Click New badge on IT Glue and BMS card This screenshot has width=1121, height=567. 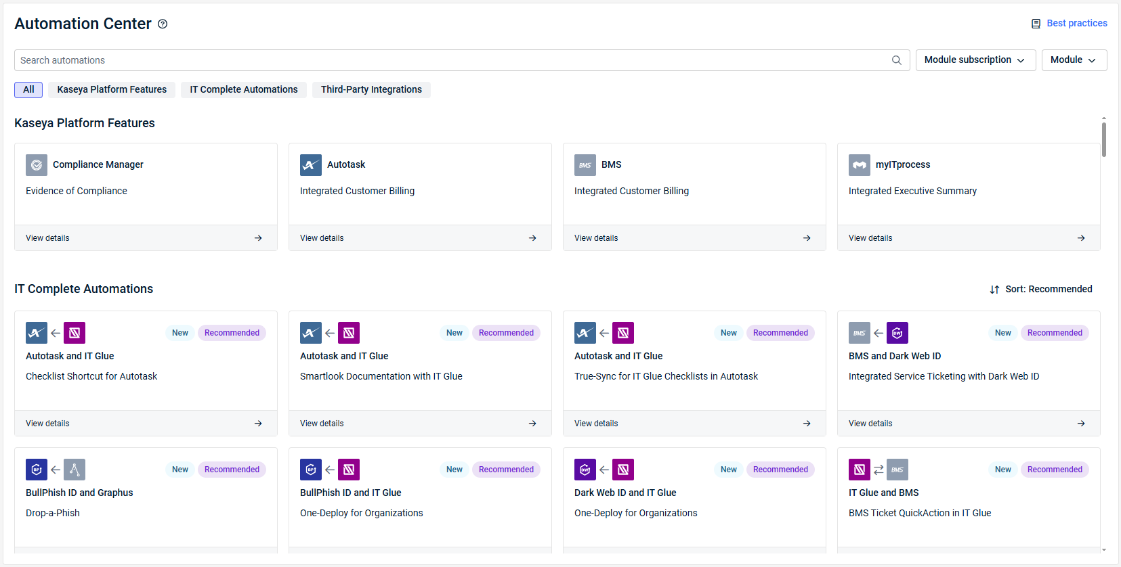(x=1002, y=470)
